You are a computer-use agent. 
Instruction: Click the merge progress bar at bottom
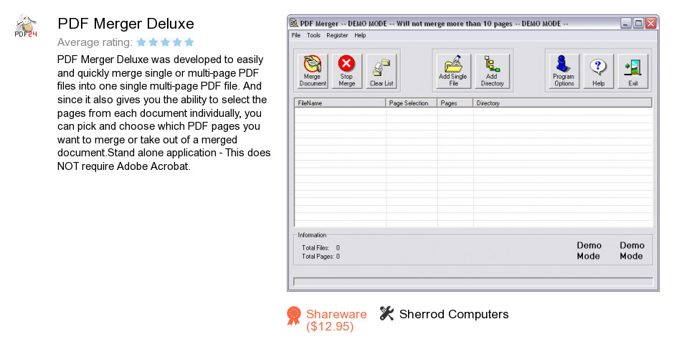(x=473, y=282)
